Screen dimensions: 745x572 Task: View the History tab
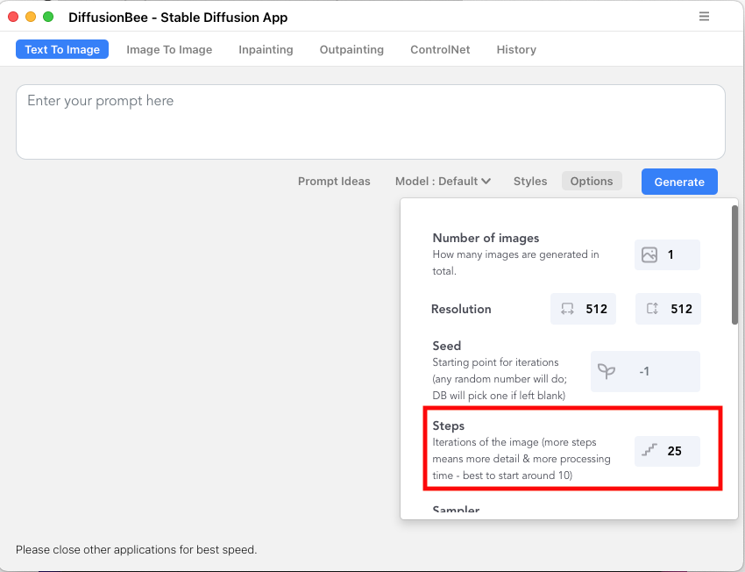516,49
